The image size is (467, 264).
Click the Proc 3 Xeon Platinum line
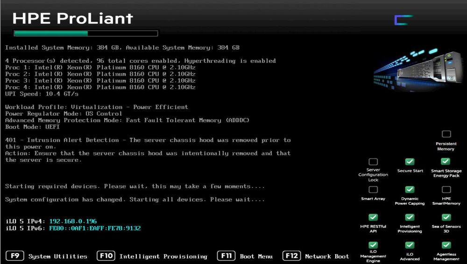tap(100, 81)
